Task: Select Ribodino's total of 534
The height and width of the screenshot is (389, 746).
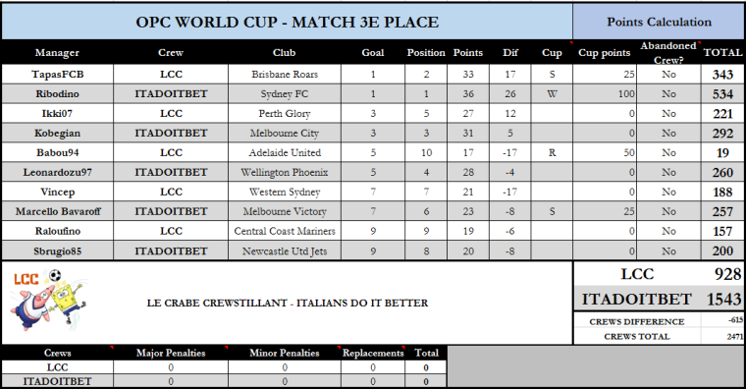Action: (x=722, y=94)
